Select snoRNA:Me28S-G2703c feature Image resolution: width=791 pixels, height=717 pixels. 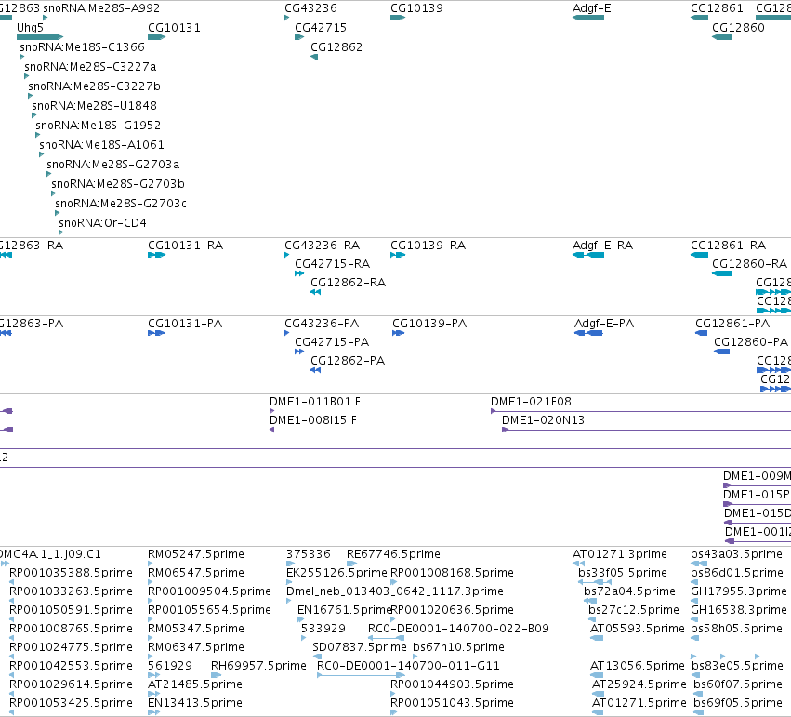point(58,213)
